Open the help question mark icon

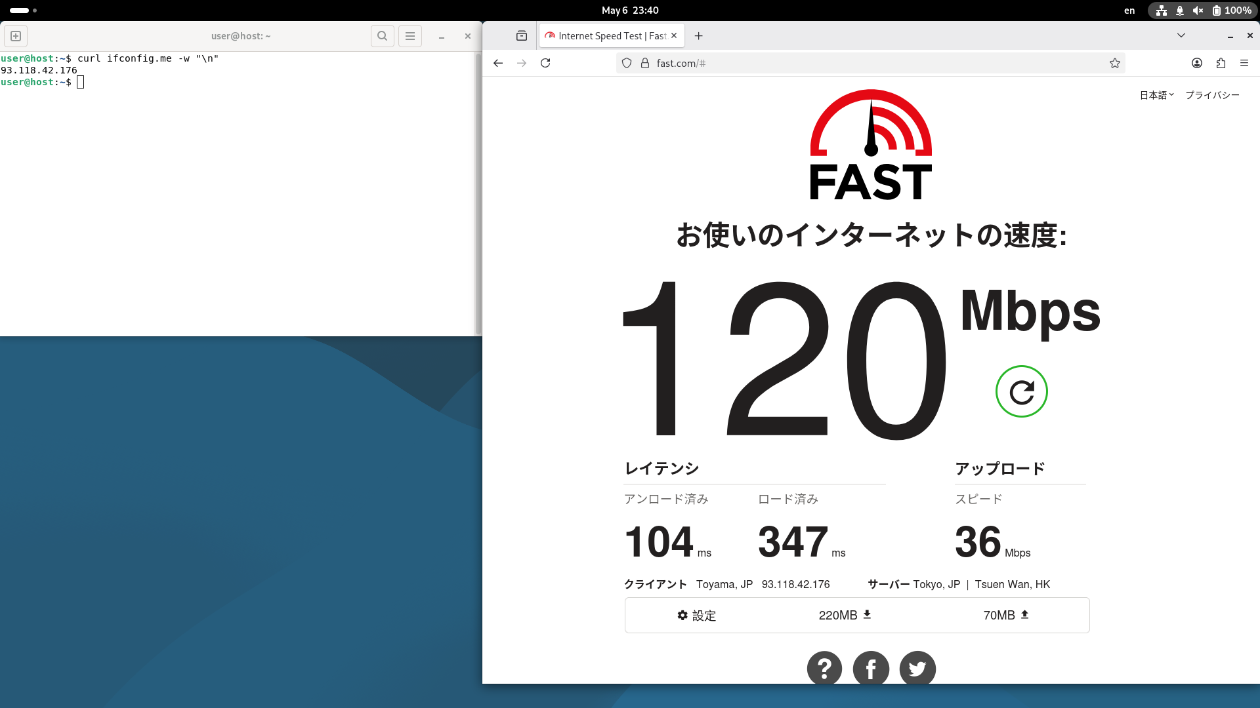coord(825,669)
